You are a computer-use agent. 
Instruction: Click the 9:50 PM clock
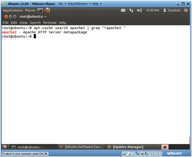click(153, 10)
